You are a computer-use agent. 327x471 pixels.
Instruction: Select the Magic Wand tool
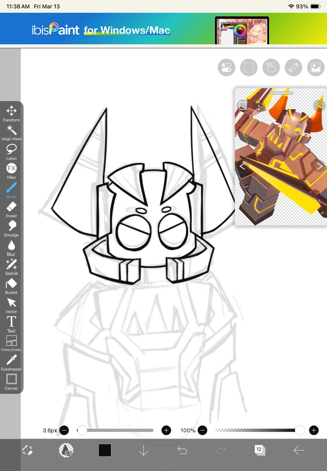click(11, 133)
